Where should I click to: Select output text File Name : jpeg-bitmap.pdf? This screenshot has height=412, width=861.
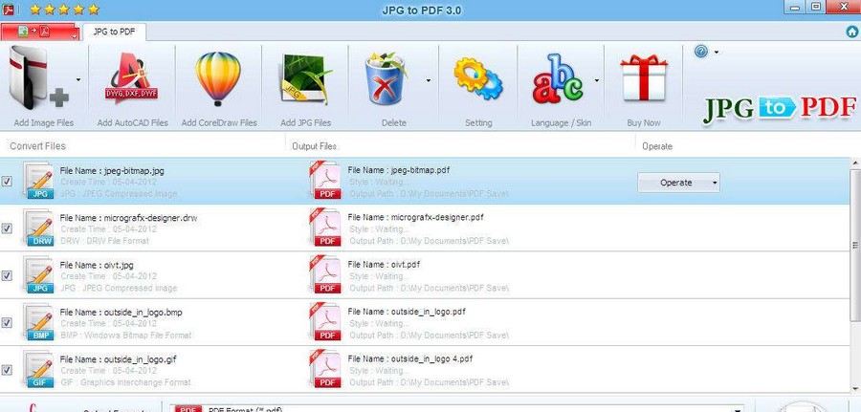(399, 170)
